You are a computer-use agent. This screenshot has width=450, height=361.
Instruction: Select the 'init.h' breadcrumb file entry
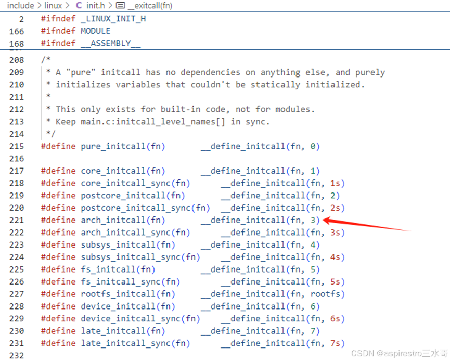96,5
